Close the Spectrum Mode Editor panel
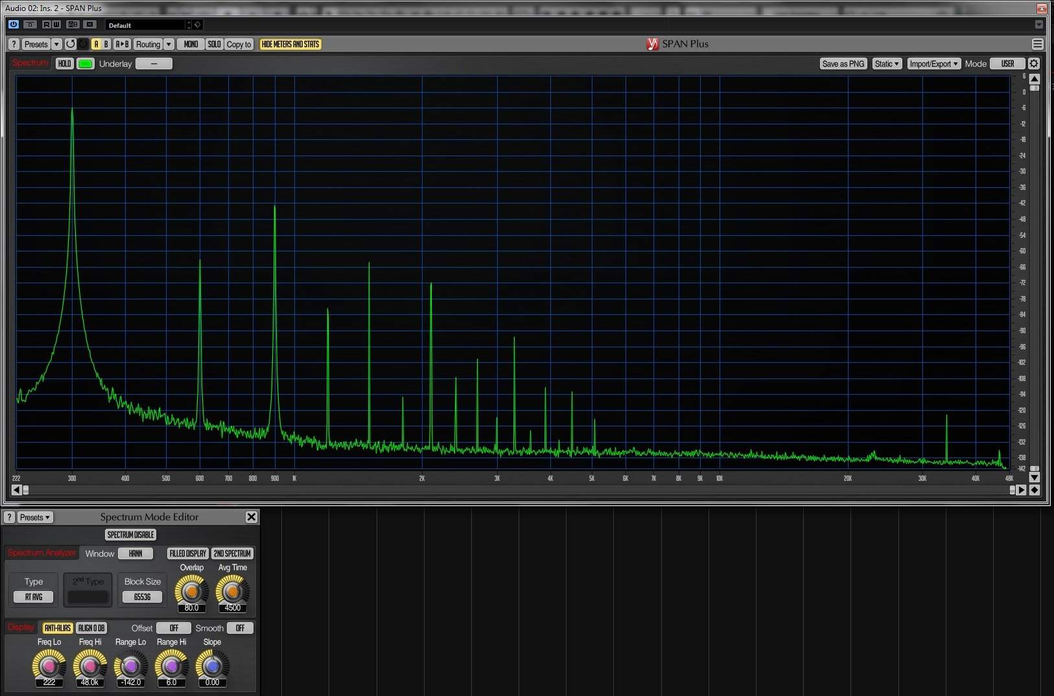The width and height of the screenshot is (1054, 696). tap(252, 516)
